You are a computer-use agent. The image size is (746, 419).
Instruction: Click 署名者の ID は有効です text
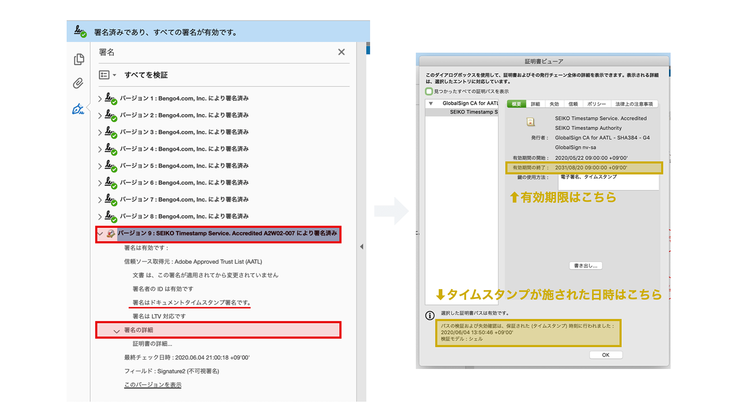pos(163,289)
